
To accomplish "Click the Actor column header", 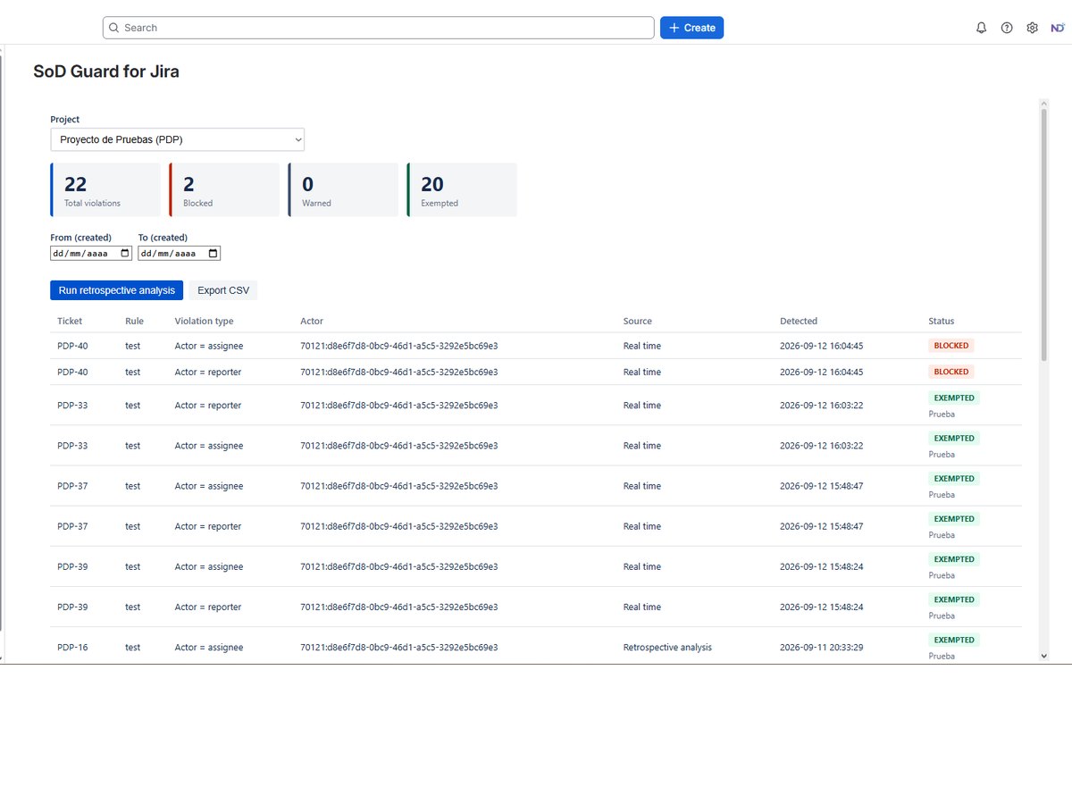I will tap(312, 321).
